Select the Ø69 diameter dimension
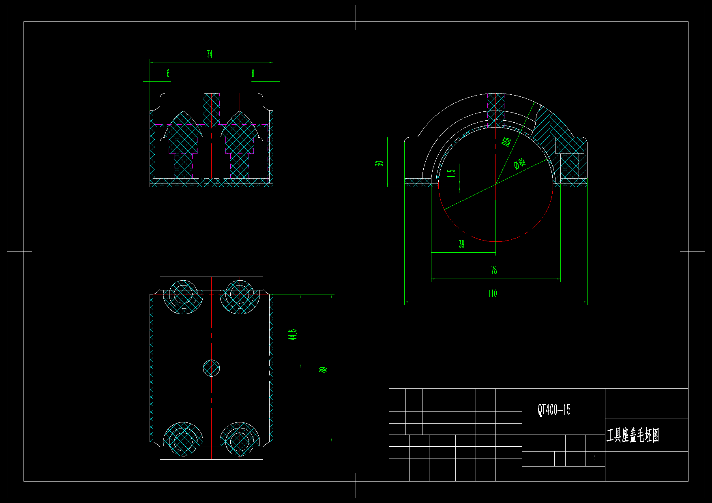712x503 pixels. [x=520, y=164]
